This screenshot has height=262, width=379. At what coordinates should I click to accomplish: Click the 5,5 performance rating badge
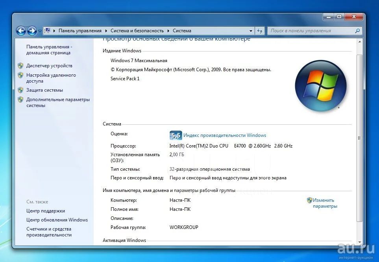coord(176,135)
